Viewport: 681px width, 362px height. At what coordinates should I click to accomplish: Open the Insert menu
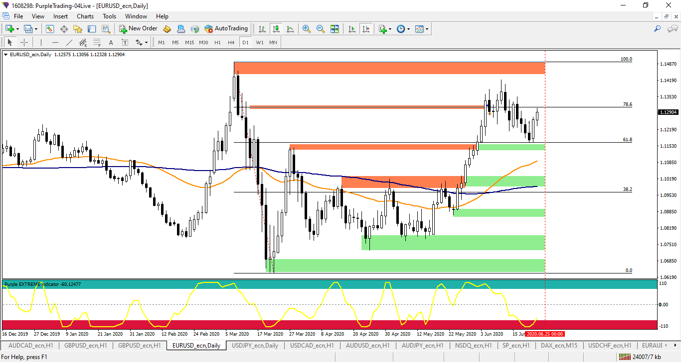pos(61,16)
